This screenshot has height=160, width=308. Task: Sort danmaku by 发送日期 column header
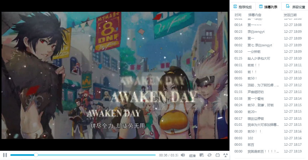[290, 15]
